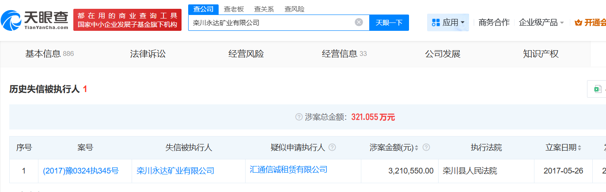606x192 pixels.
Task: Click the 应用 grid icon
Action: [x=436, y=22]
